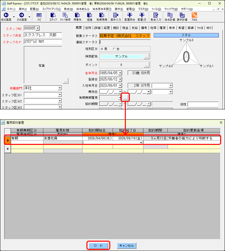
Task: Open the スタッフ区分1 dropdown
Action: (x=60, y=95)
